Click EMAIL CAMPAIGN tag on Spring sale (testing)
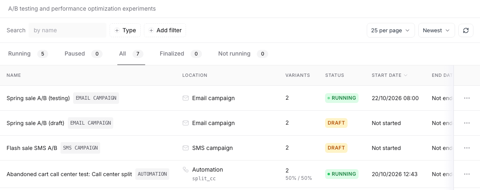The width and height of the screenshot is (480, 190). [x=96, y=98]
